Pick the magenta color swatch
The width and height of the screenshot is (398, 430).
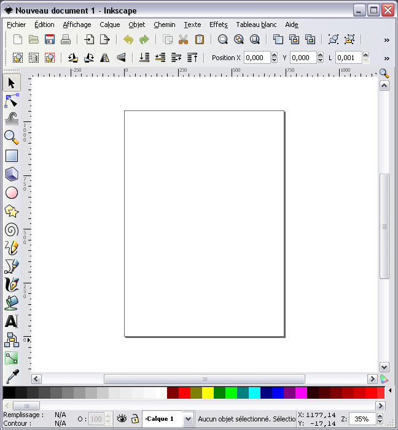tap(301, 393)
